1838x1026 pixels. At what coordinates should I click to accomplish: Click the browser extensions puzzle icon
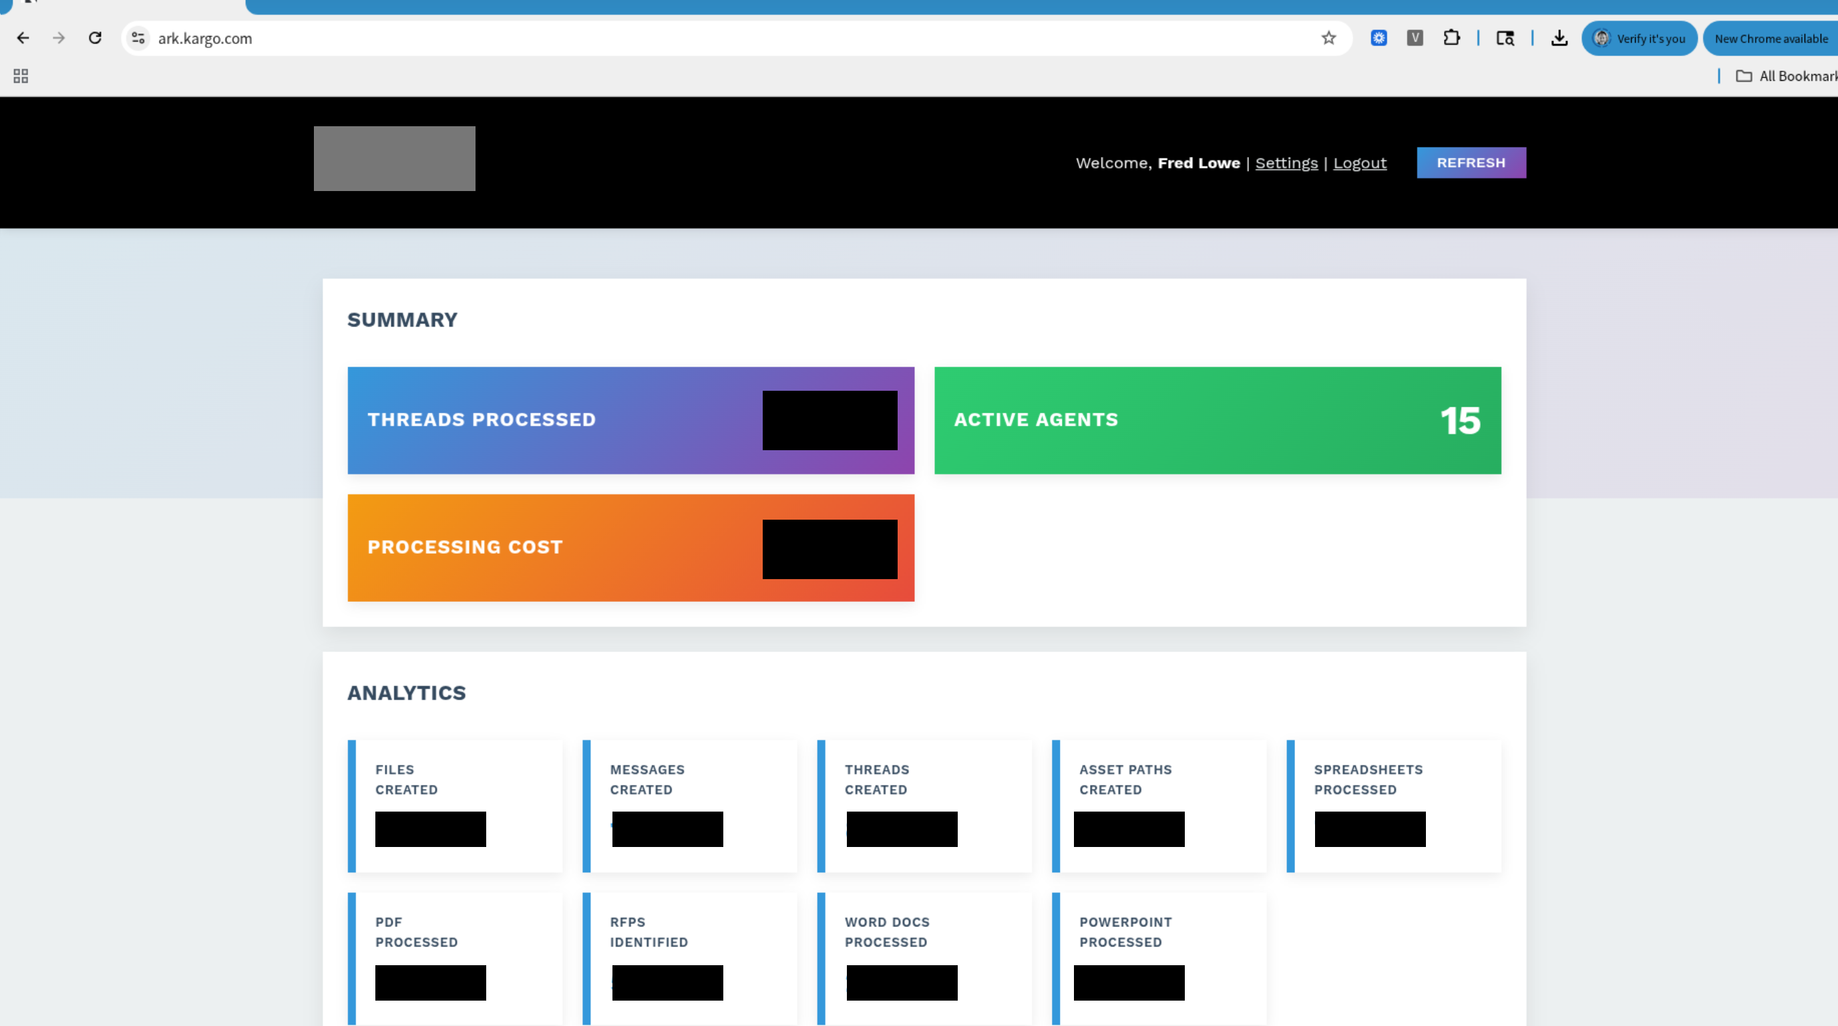pyautogui.click(x=1452, y=38)
